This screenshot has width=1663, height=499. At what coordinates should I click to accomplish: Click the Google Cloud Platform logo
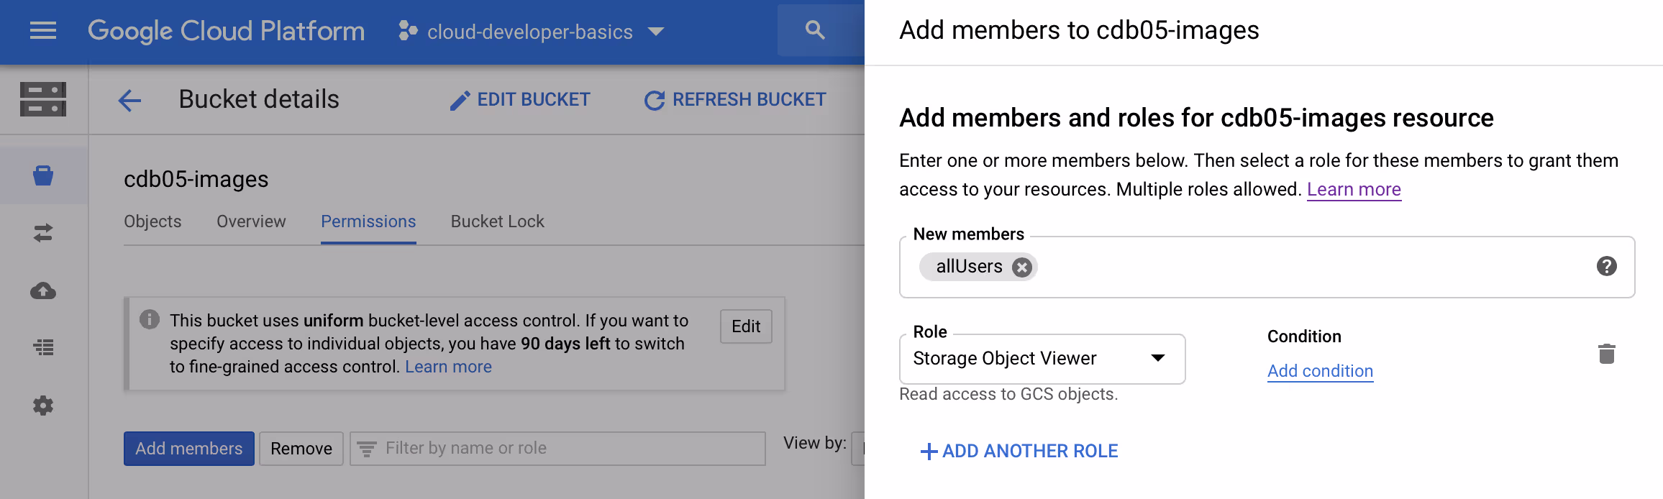(226, 31)
